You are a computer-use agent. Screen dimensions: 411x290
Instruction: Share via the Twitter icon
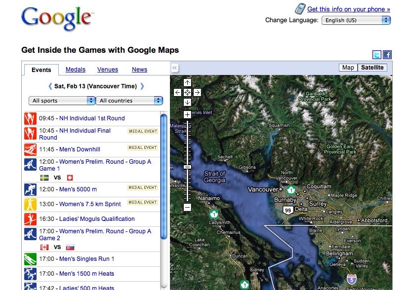377,55
